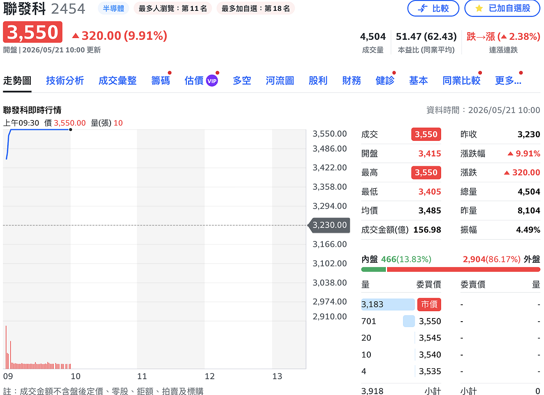Click the 市價 bid price badge

429,304
